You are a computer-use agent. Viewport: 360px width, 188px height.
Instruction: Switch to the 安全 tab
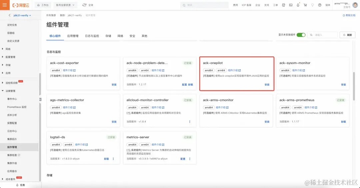[x=132, y=36]
